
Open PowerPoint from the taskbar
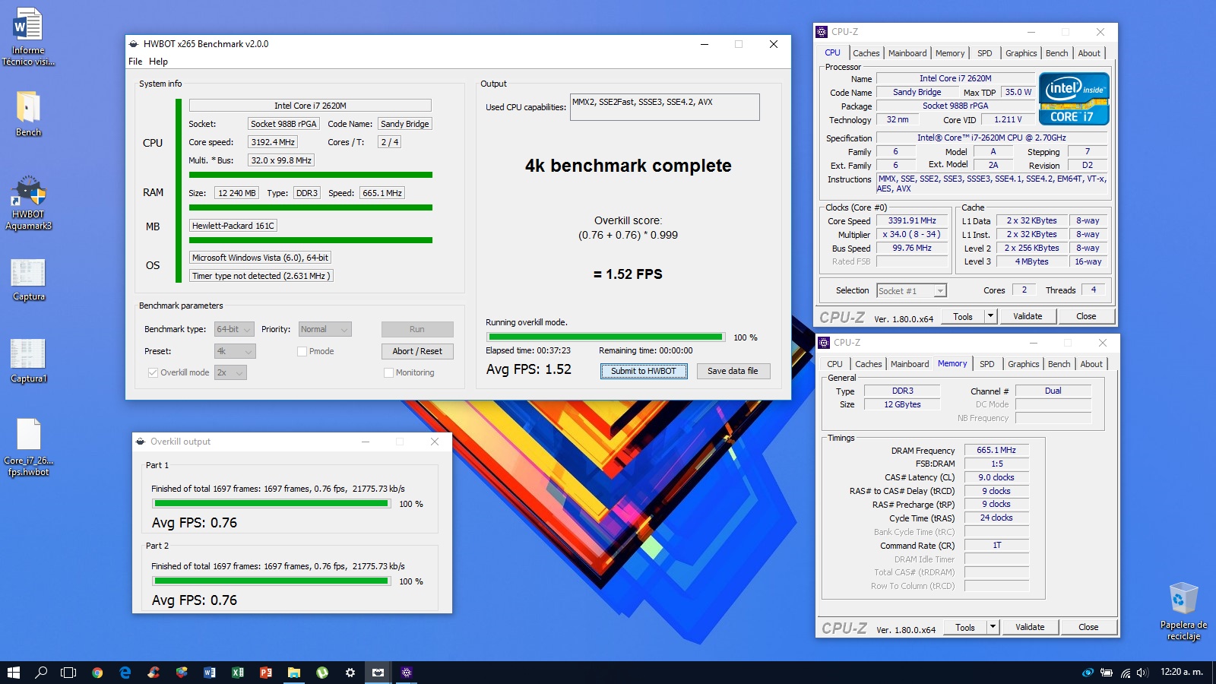click(266, 673)
